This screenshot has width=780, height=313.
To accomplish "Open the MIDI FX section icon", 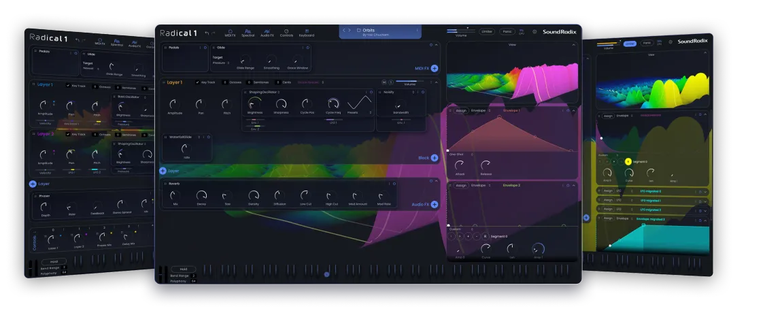I will click(230, 32).
